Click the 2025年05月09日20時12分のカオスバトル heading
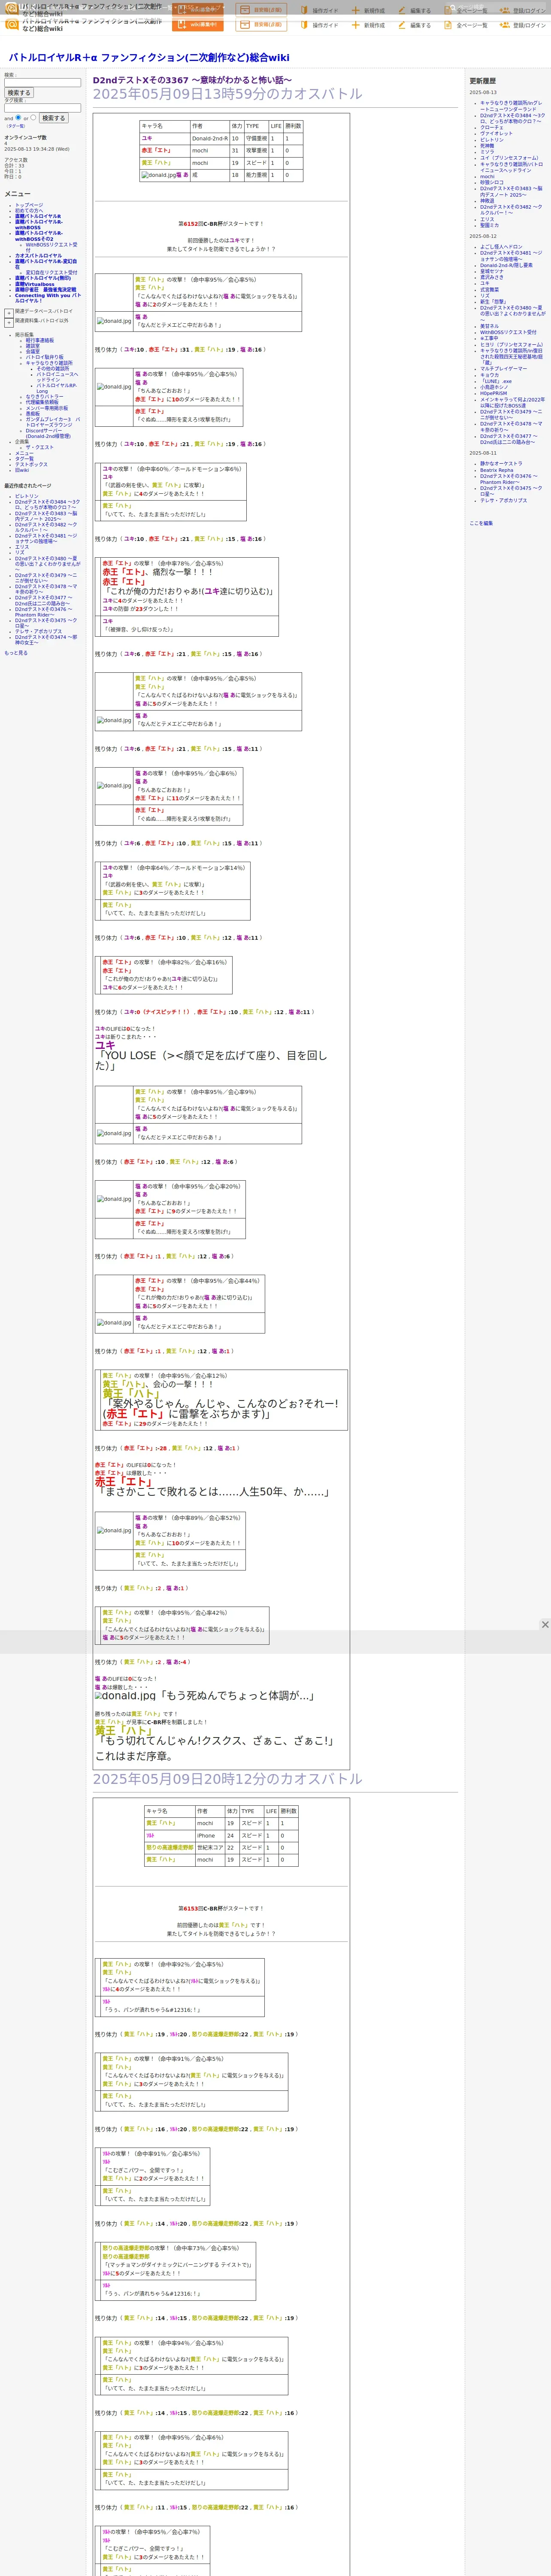This screenshot has height=2576, width=551. 228,1779
